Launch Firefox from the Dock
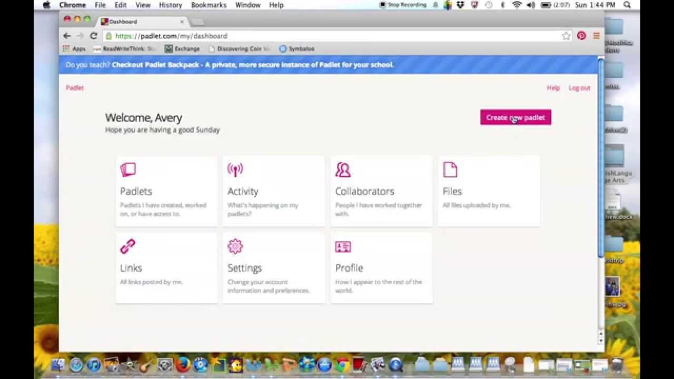674x379 pixels. click(183, 365)
